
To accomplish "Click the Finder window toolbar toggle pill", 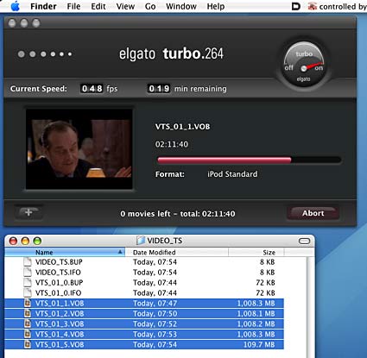I will pyautogui.click(x=304, y=241).
